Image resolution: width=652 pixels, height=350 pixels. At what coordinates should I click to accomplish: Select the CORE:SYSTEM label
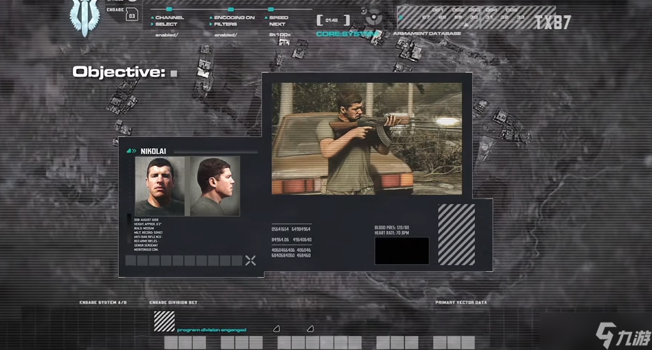coord(348,34)
